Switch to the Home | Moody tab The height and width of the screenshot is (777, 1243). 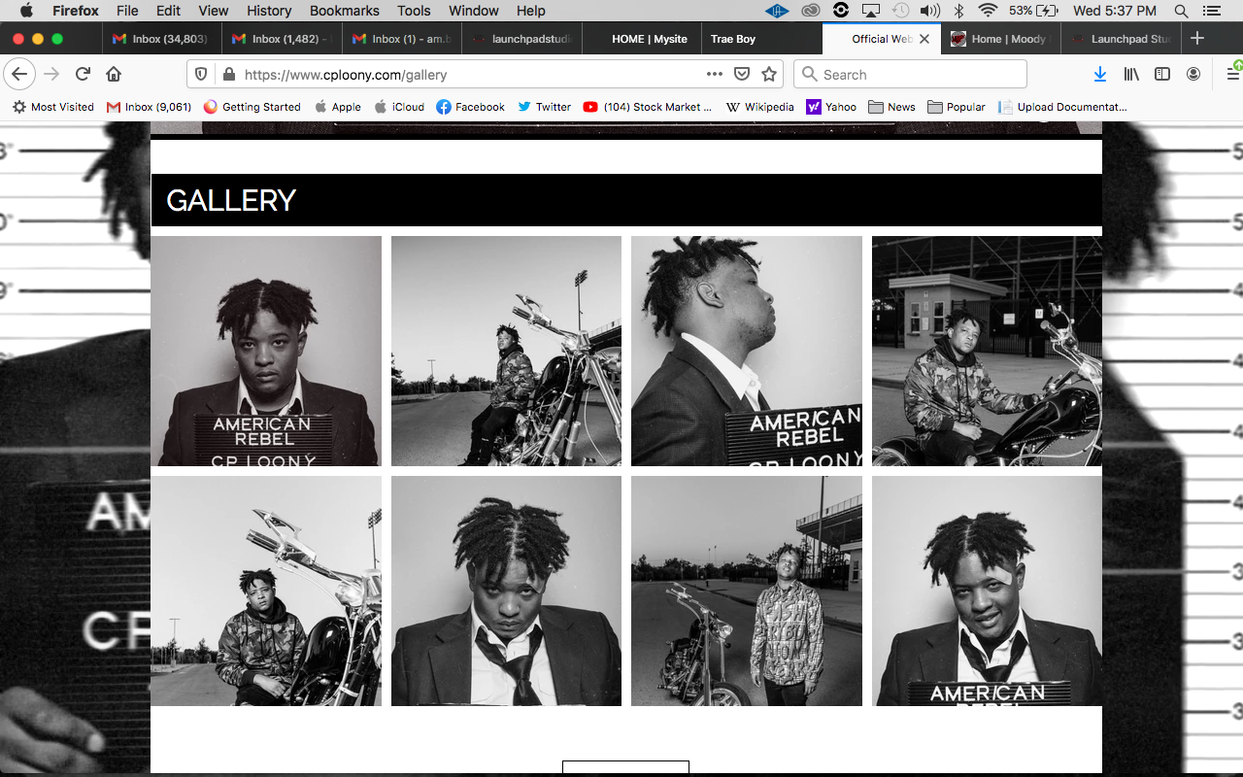click(x=1000, y=39)
